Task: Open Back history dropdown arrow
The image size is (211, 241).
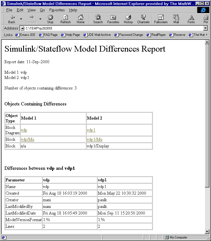Action: click(x=21, y=19)
